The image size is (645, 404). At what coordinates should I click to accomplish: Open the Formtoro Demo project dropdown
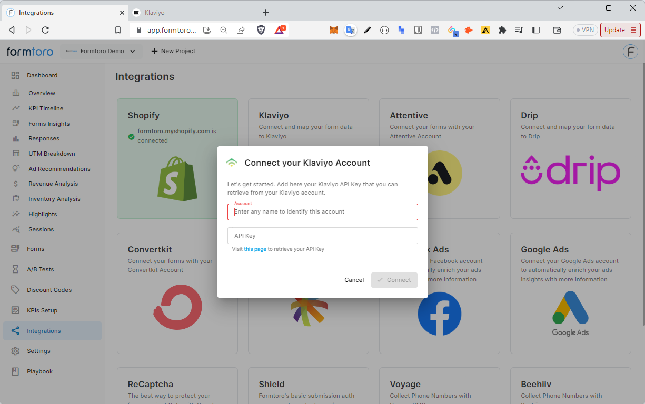(x=101, y=51)
